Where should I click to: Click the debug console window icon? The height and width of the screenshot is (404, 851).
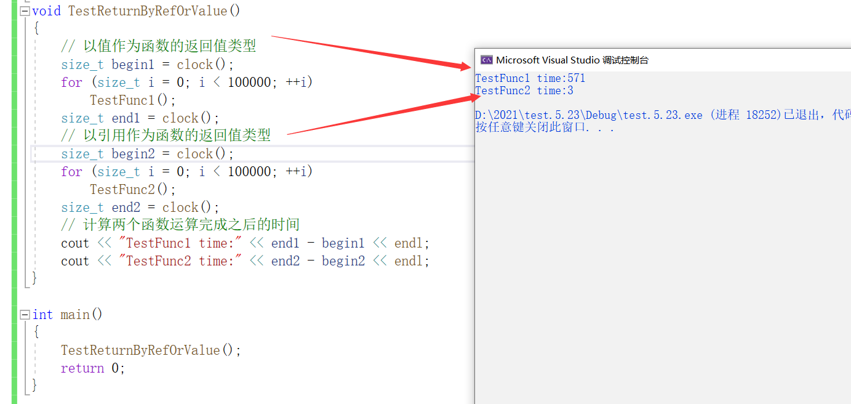point(486,60)
